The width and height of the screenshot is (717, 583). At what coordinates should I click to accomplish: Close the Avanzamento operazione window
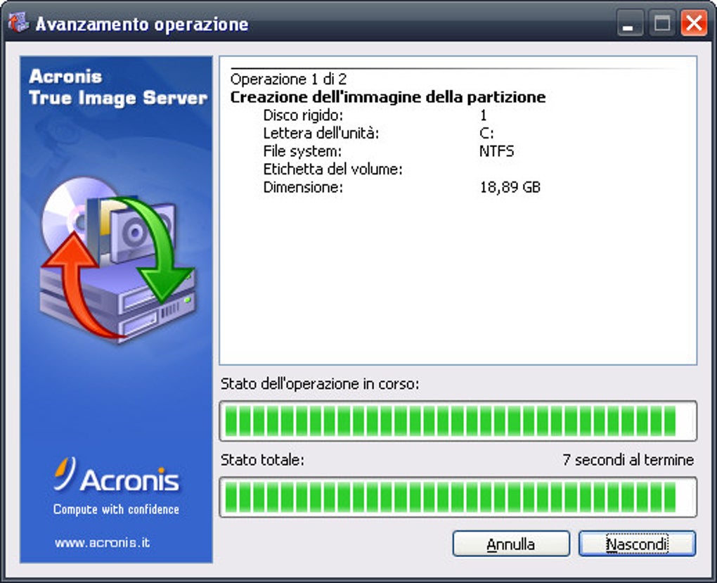694,23
